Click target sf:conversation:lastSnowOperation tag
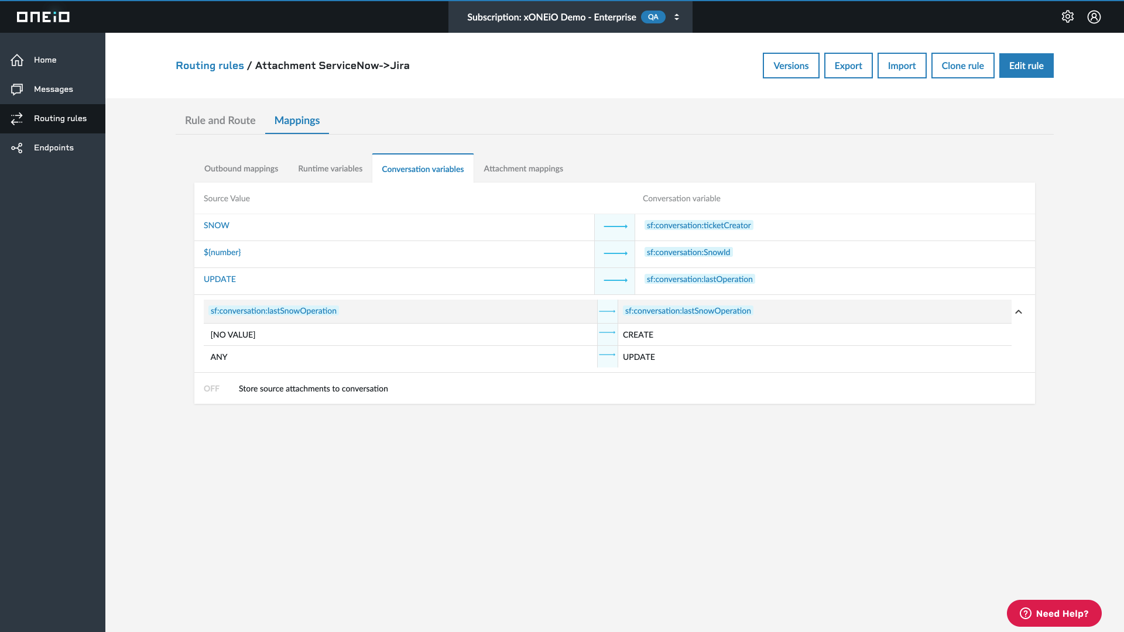 click(x=688, y=311)
